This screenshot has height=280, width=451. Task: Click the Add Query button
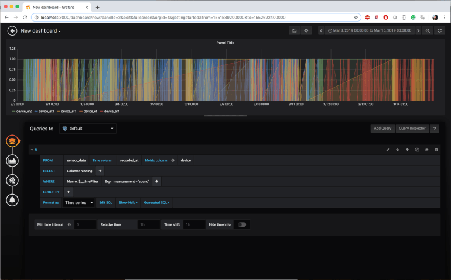click(382, 128)
